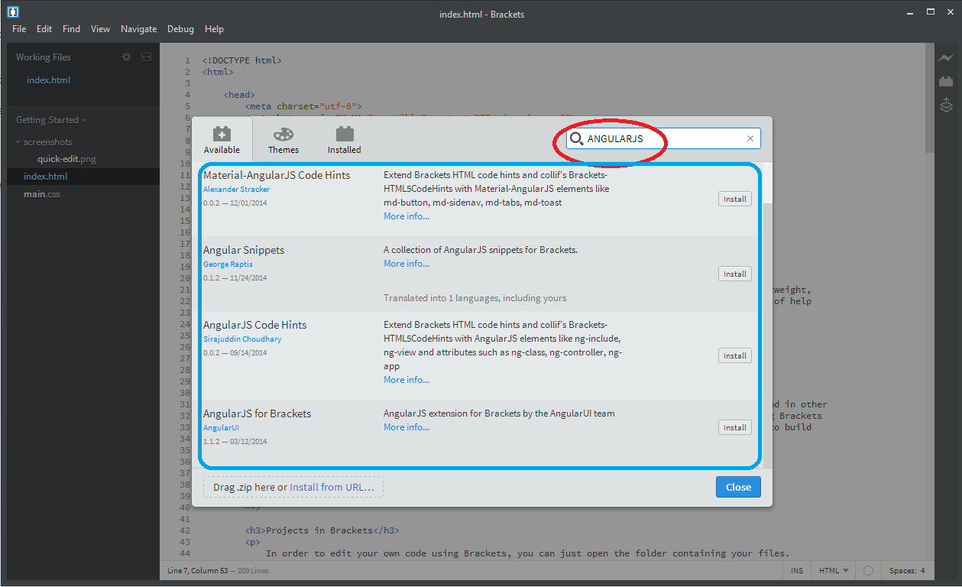
Task: Open the Debug menu
Action: coord(180,29)
